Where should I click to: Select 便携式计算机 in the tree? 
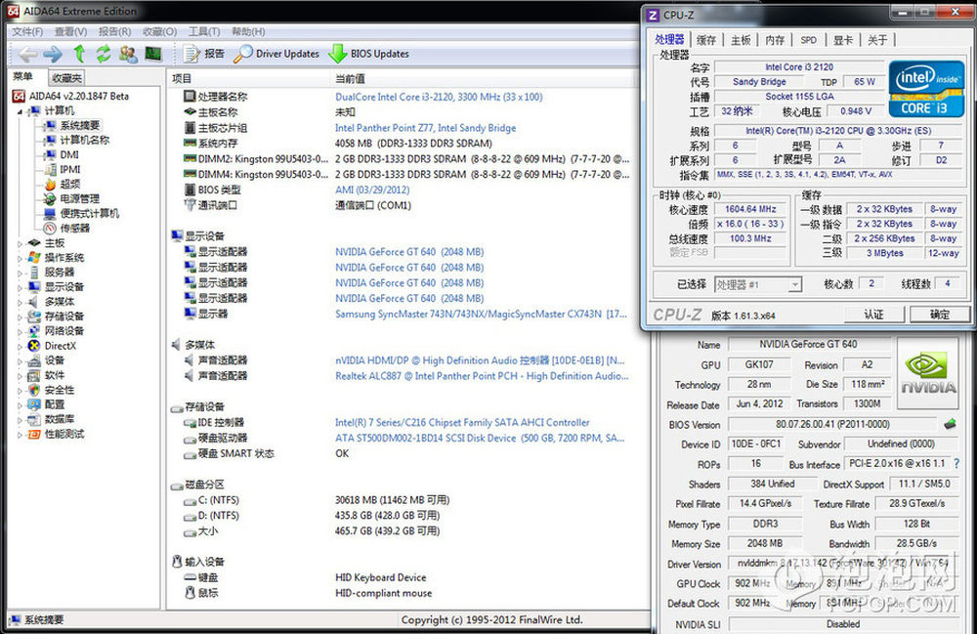tap(90, 214)
